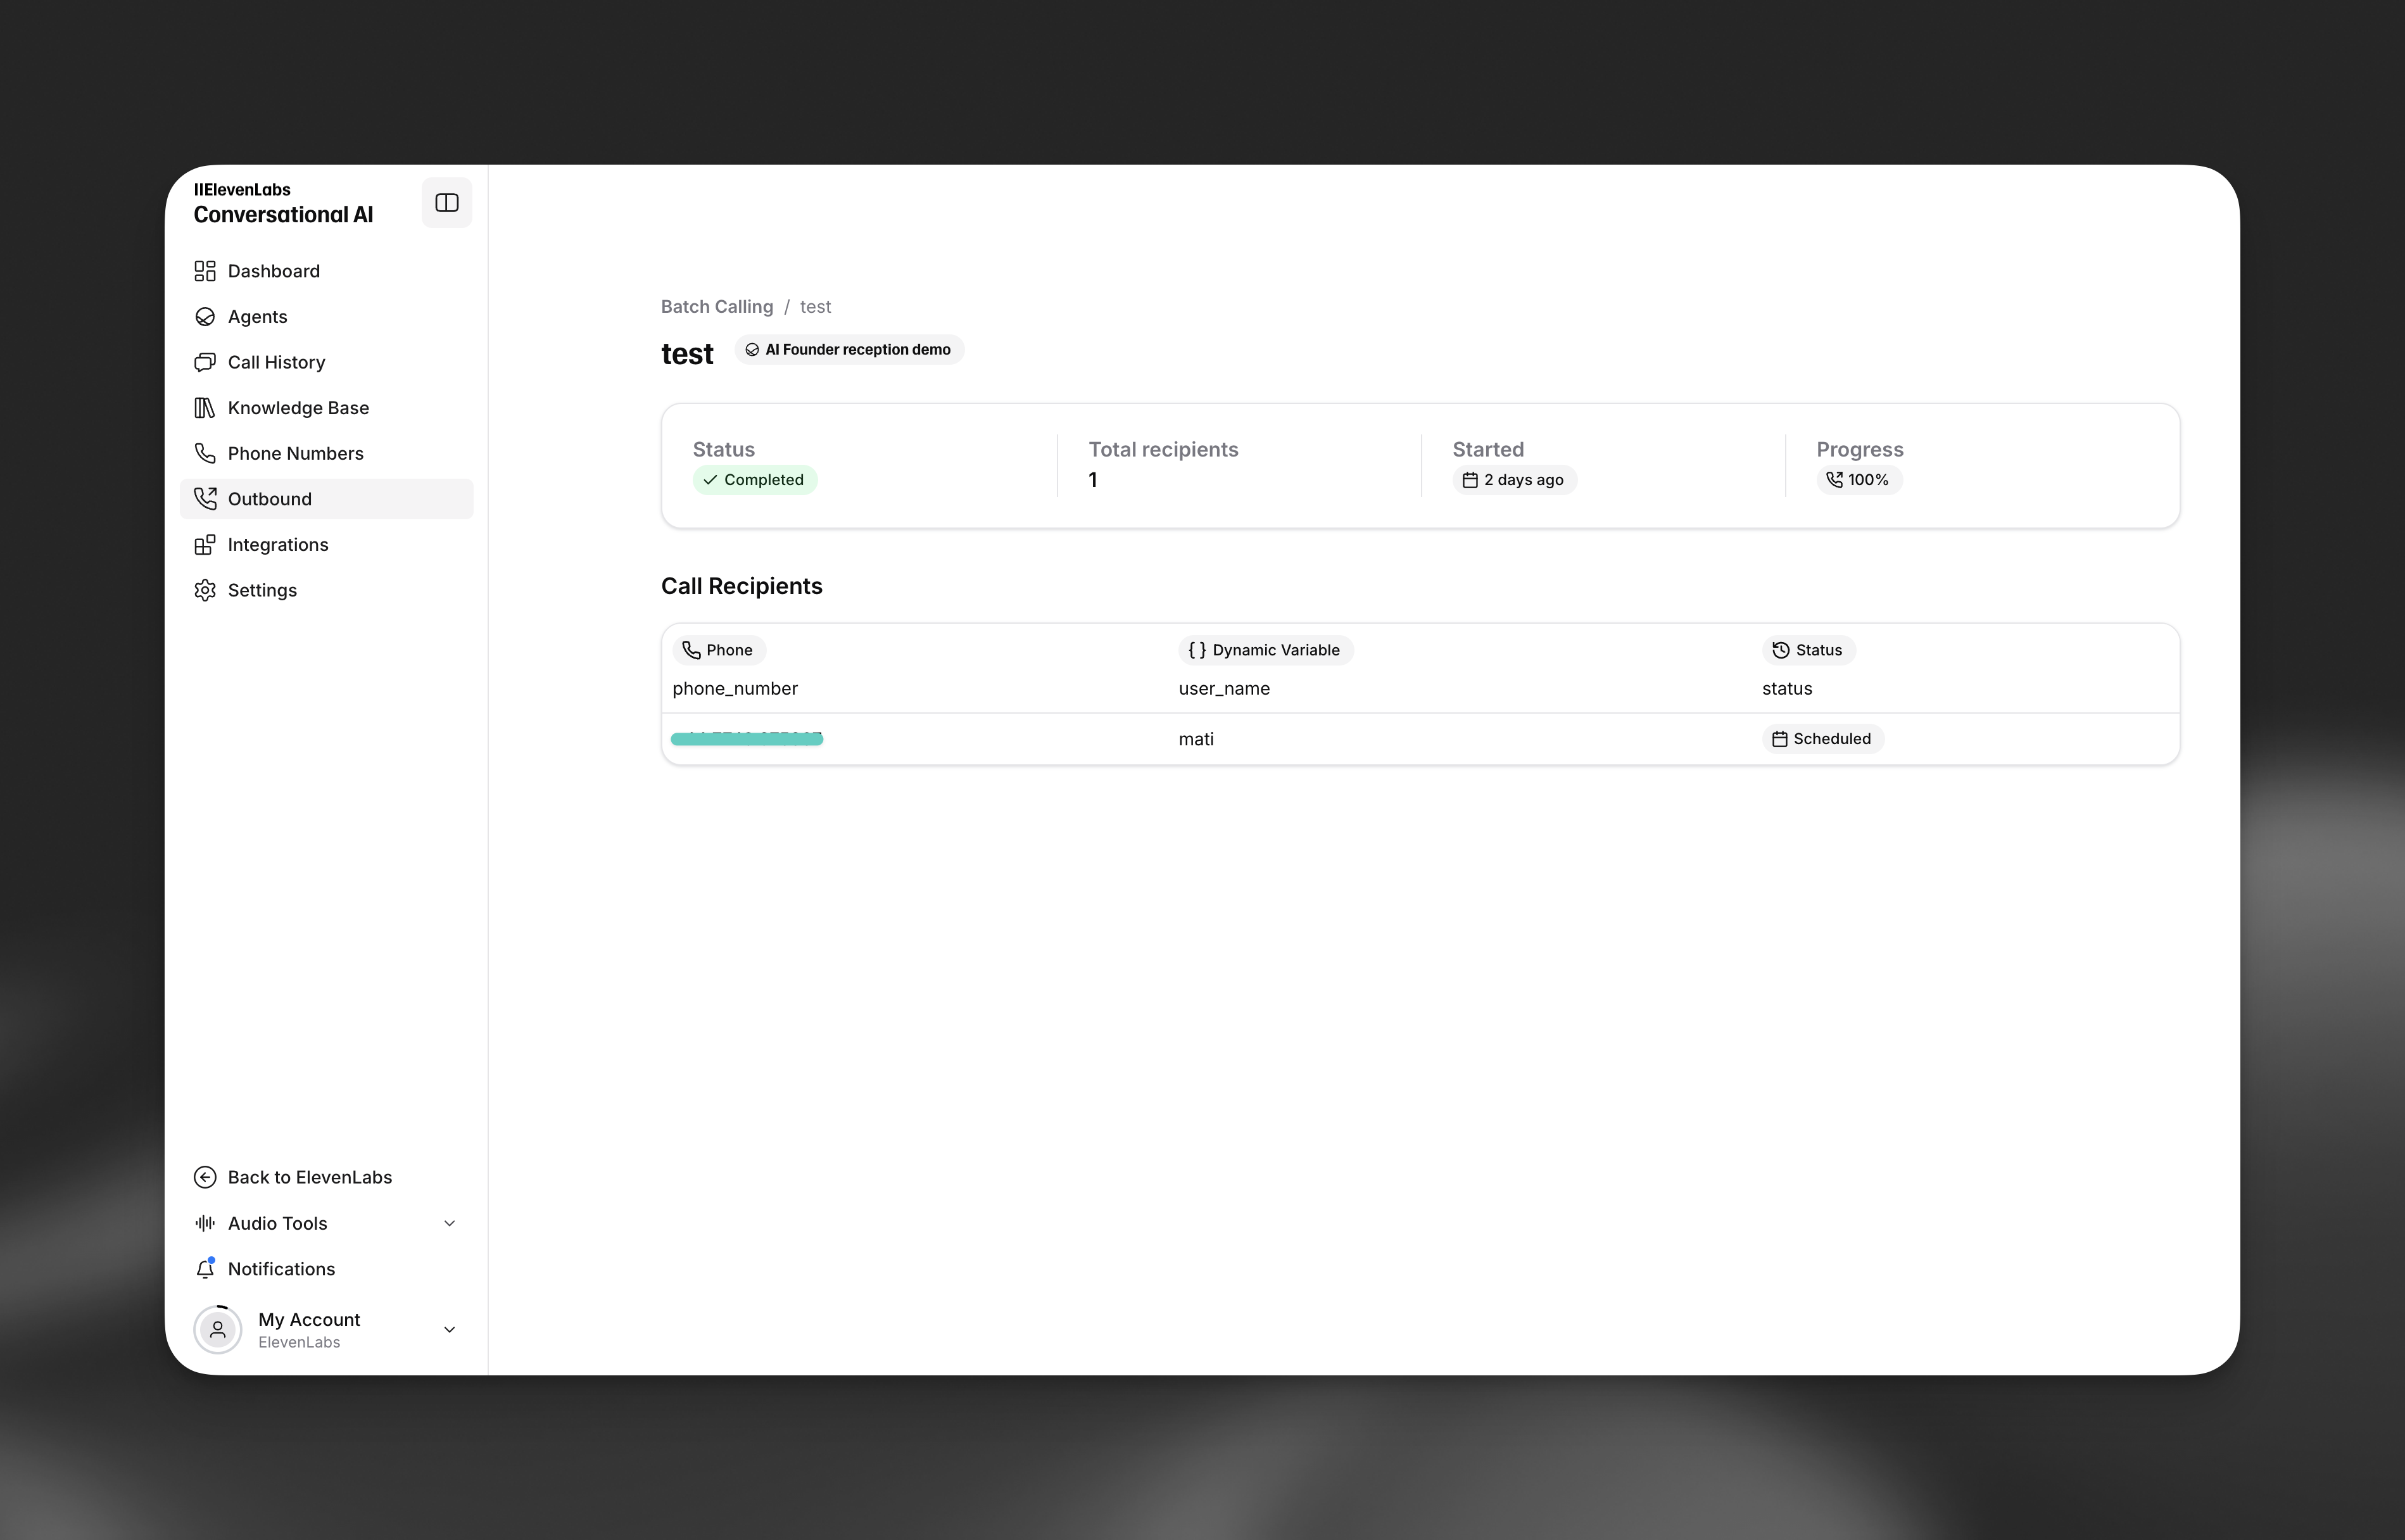Open the Integrations page
The height and width of the screenshot is (1540, 2405).
[x=278, y=544]
